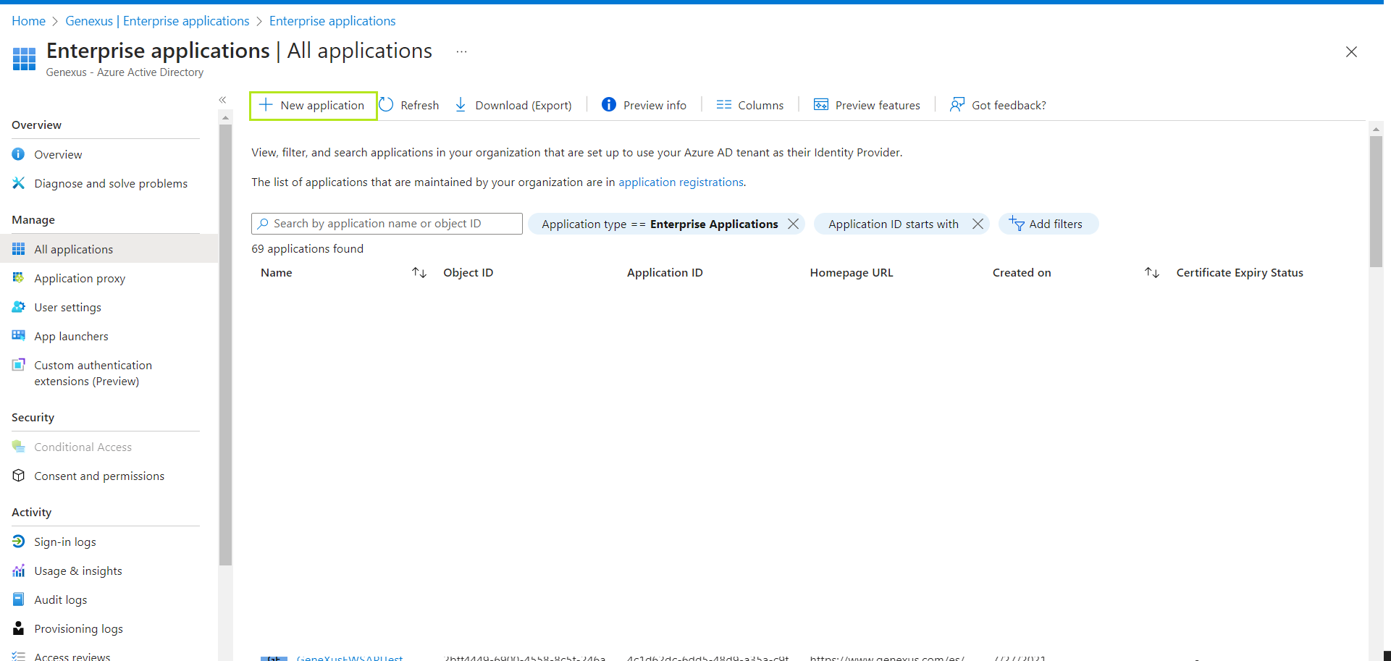Remove the Application type filter

coord(794,224)
